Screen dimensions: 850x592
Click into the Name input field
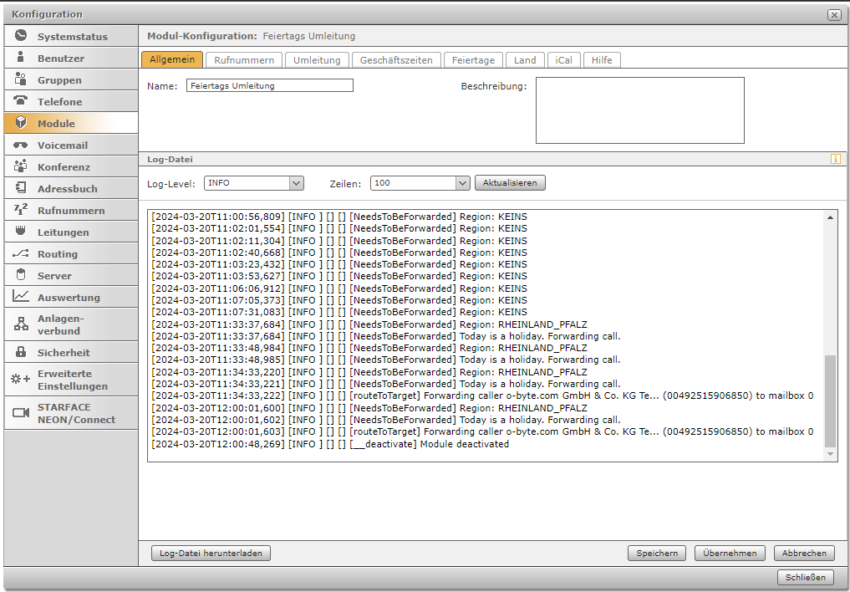(x=270, y=85)
